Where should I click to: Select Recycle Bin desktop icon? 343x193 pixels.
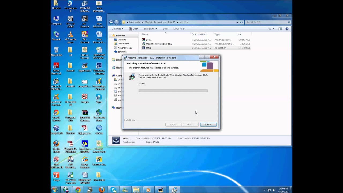point(56,51)
